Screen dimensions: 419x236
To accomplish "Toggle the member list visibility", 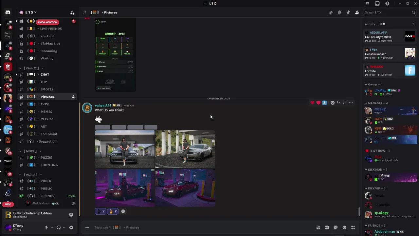I will [x=357, y=12].
